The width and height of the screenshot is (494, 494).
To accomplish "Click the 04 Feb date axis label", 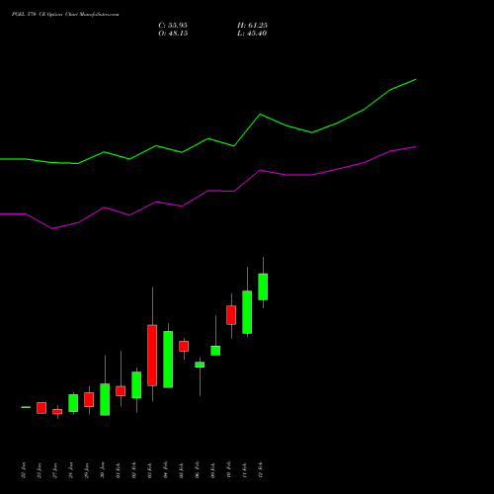I will tap(166, 469).
